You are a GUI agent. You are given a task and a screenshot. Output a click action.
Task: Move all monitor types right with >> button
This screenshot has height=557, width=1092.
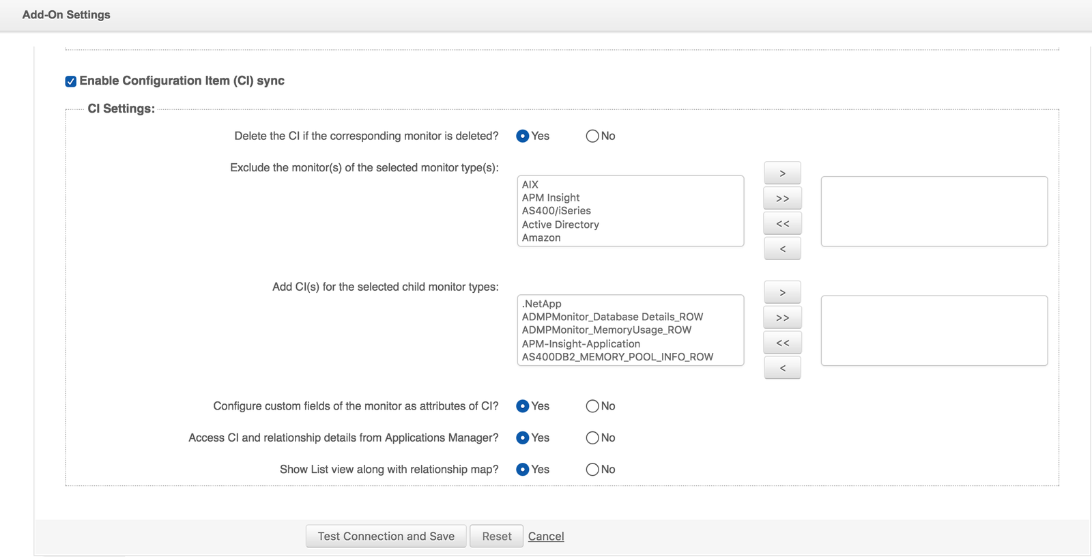782,199
